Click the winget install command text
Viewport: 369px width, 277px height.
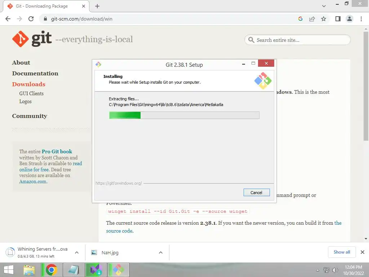[x=178, y=211]
